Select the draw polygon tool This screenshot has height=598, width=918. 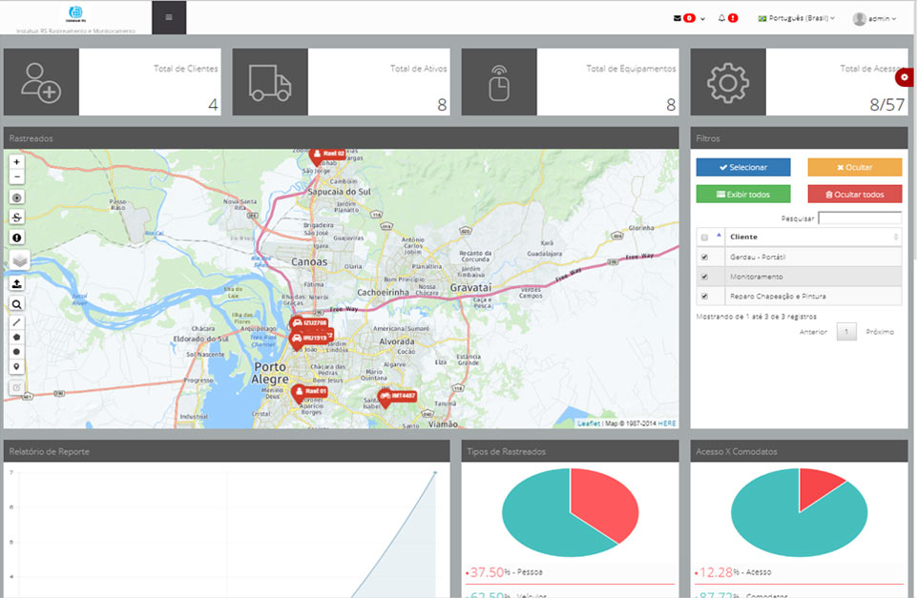click(17, 337)
